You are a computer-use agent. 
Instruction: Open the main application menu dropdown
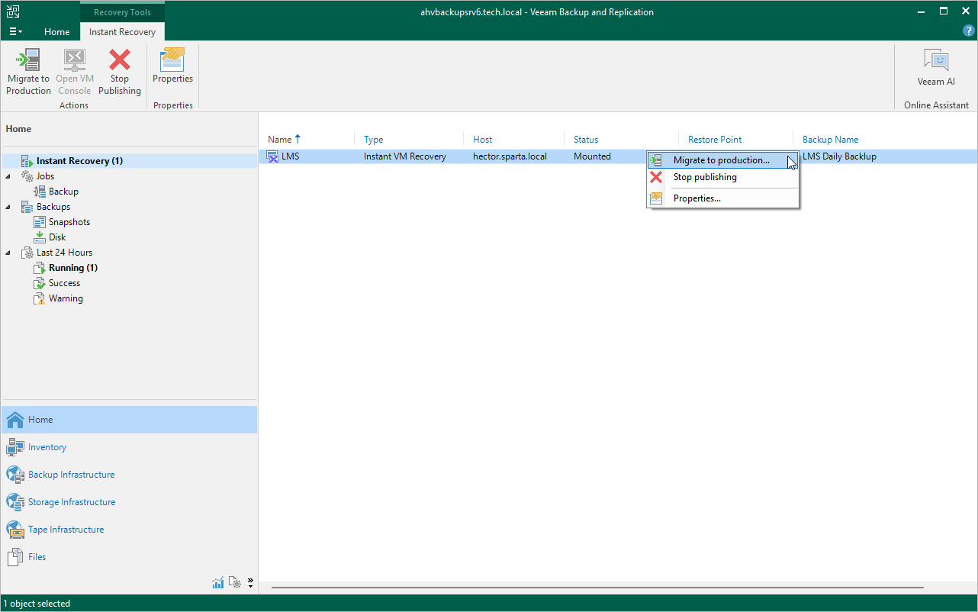click(x=15, y=32)
